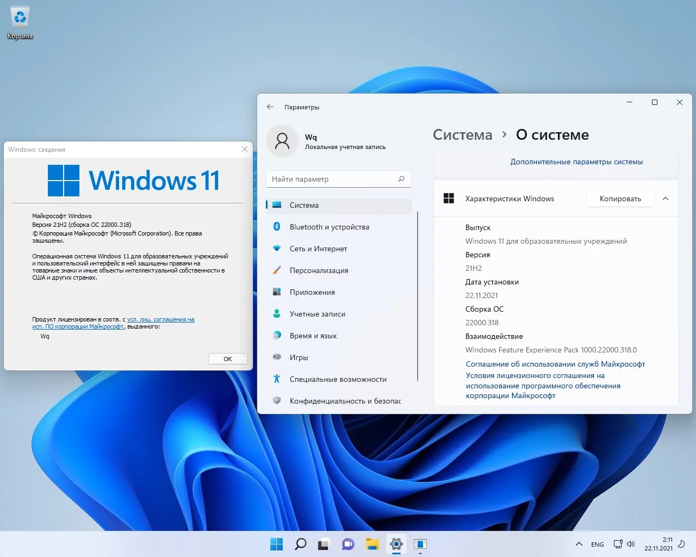This screenshot has height=557, width=696.
Task: Select Windows 11 для образовательных учреждений edition text
Action: coord(546,241)
